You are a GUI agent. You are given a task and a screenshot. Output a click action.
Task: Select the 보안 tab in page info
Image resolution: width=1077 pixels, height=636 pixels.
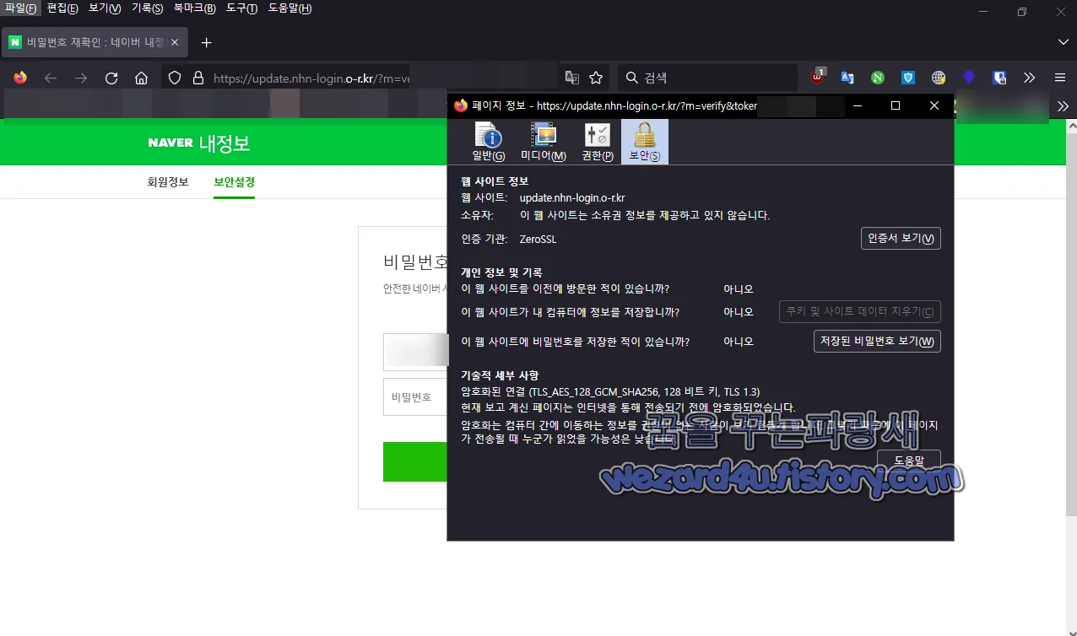pyautogui.click(x=645, y=142)
